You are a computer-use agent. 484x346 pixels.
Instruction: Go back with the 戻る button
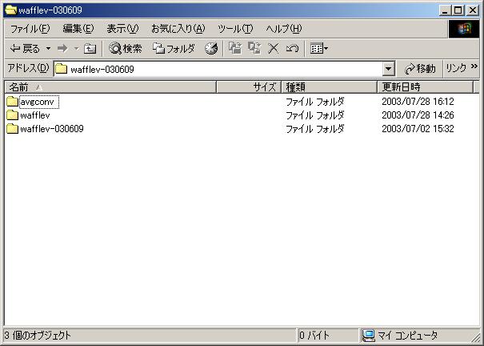[25, 49]
